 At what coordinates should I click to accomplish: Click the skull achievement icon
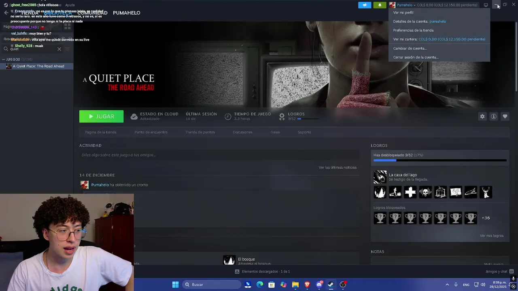click(425, 192)
